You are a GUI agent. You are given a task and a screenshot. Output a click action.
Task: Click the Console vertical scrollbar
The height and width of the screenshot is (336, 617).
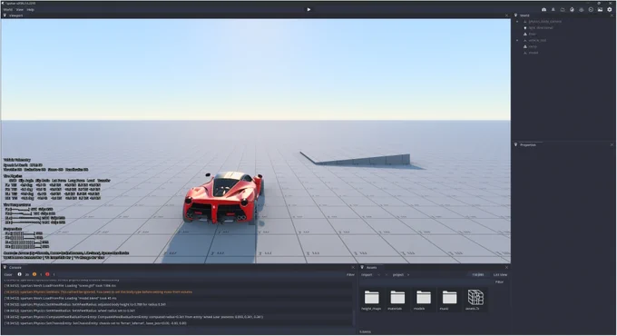pos(353,317)
